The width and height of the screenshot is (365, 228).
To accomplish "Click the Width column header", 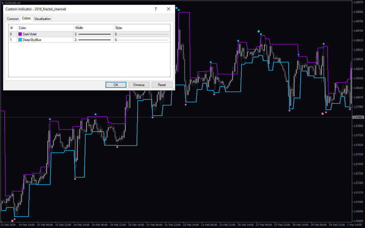I will click(x=94, y=28).
